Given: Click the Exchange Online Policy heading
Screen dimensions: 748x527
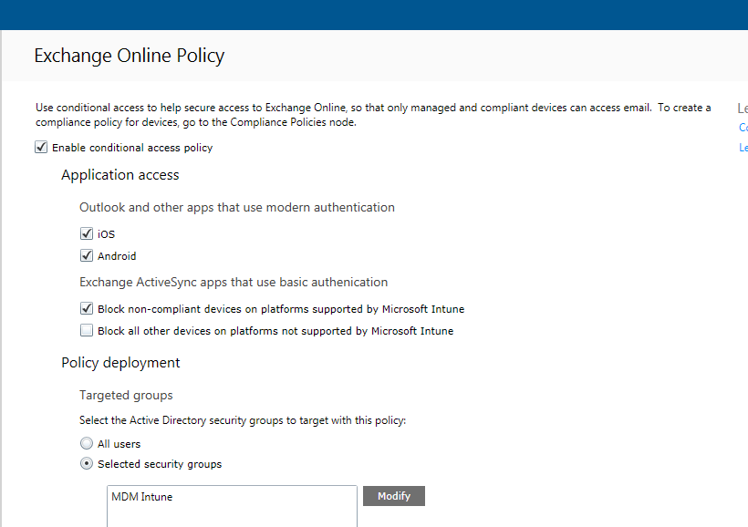Looking at the screenshot, I should [129, 56].
